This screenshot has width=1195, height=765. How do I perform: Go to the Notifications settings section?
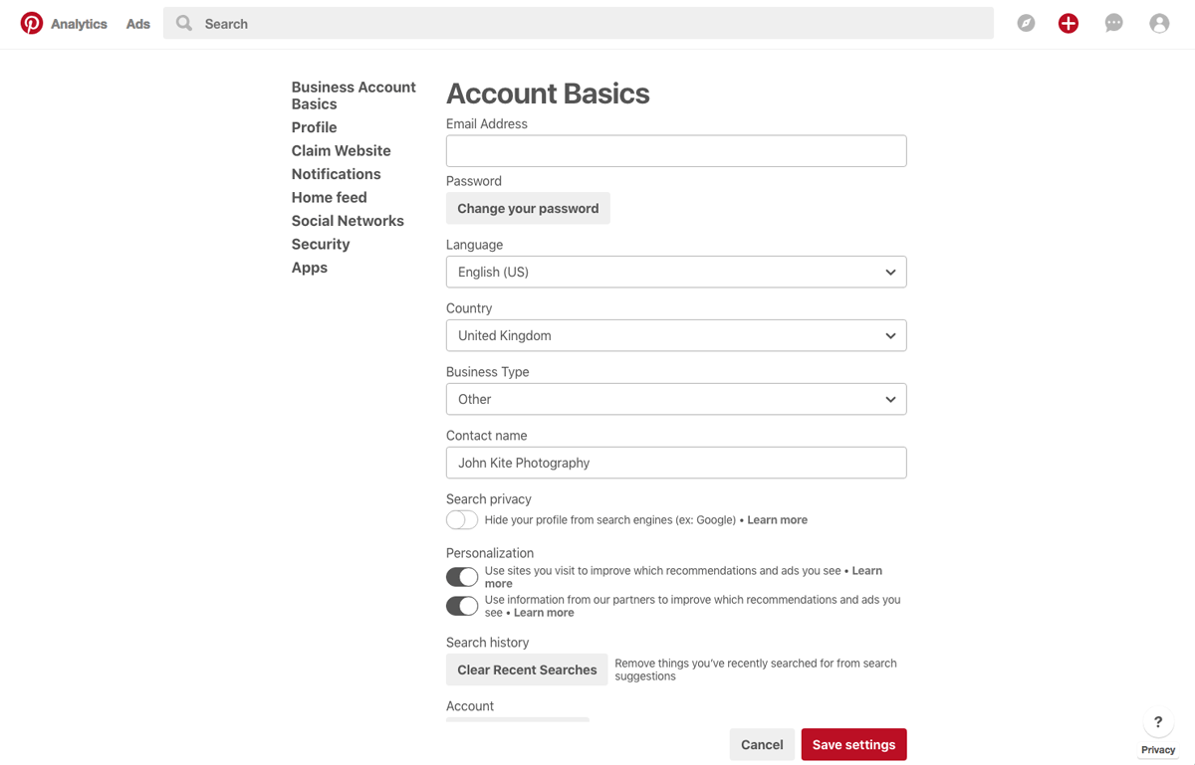click(336, 173)
